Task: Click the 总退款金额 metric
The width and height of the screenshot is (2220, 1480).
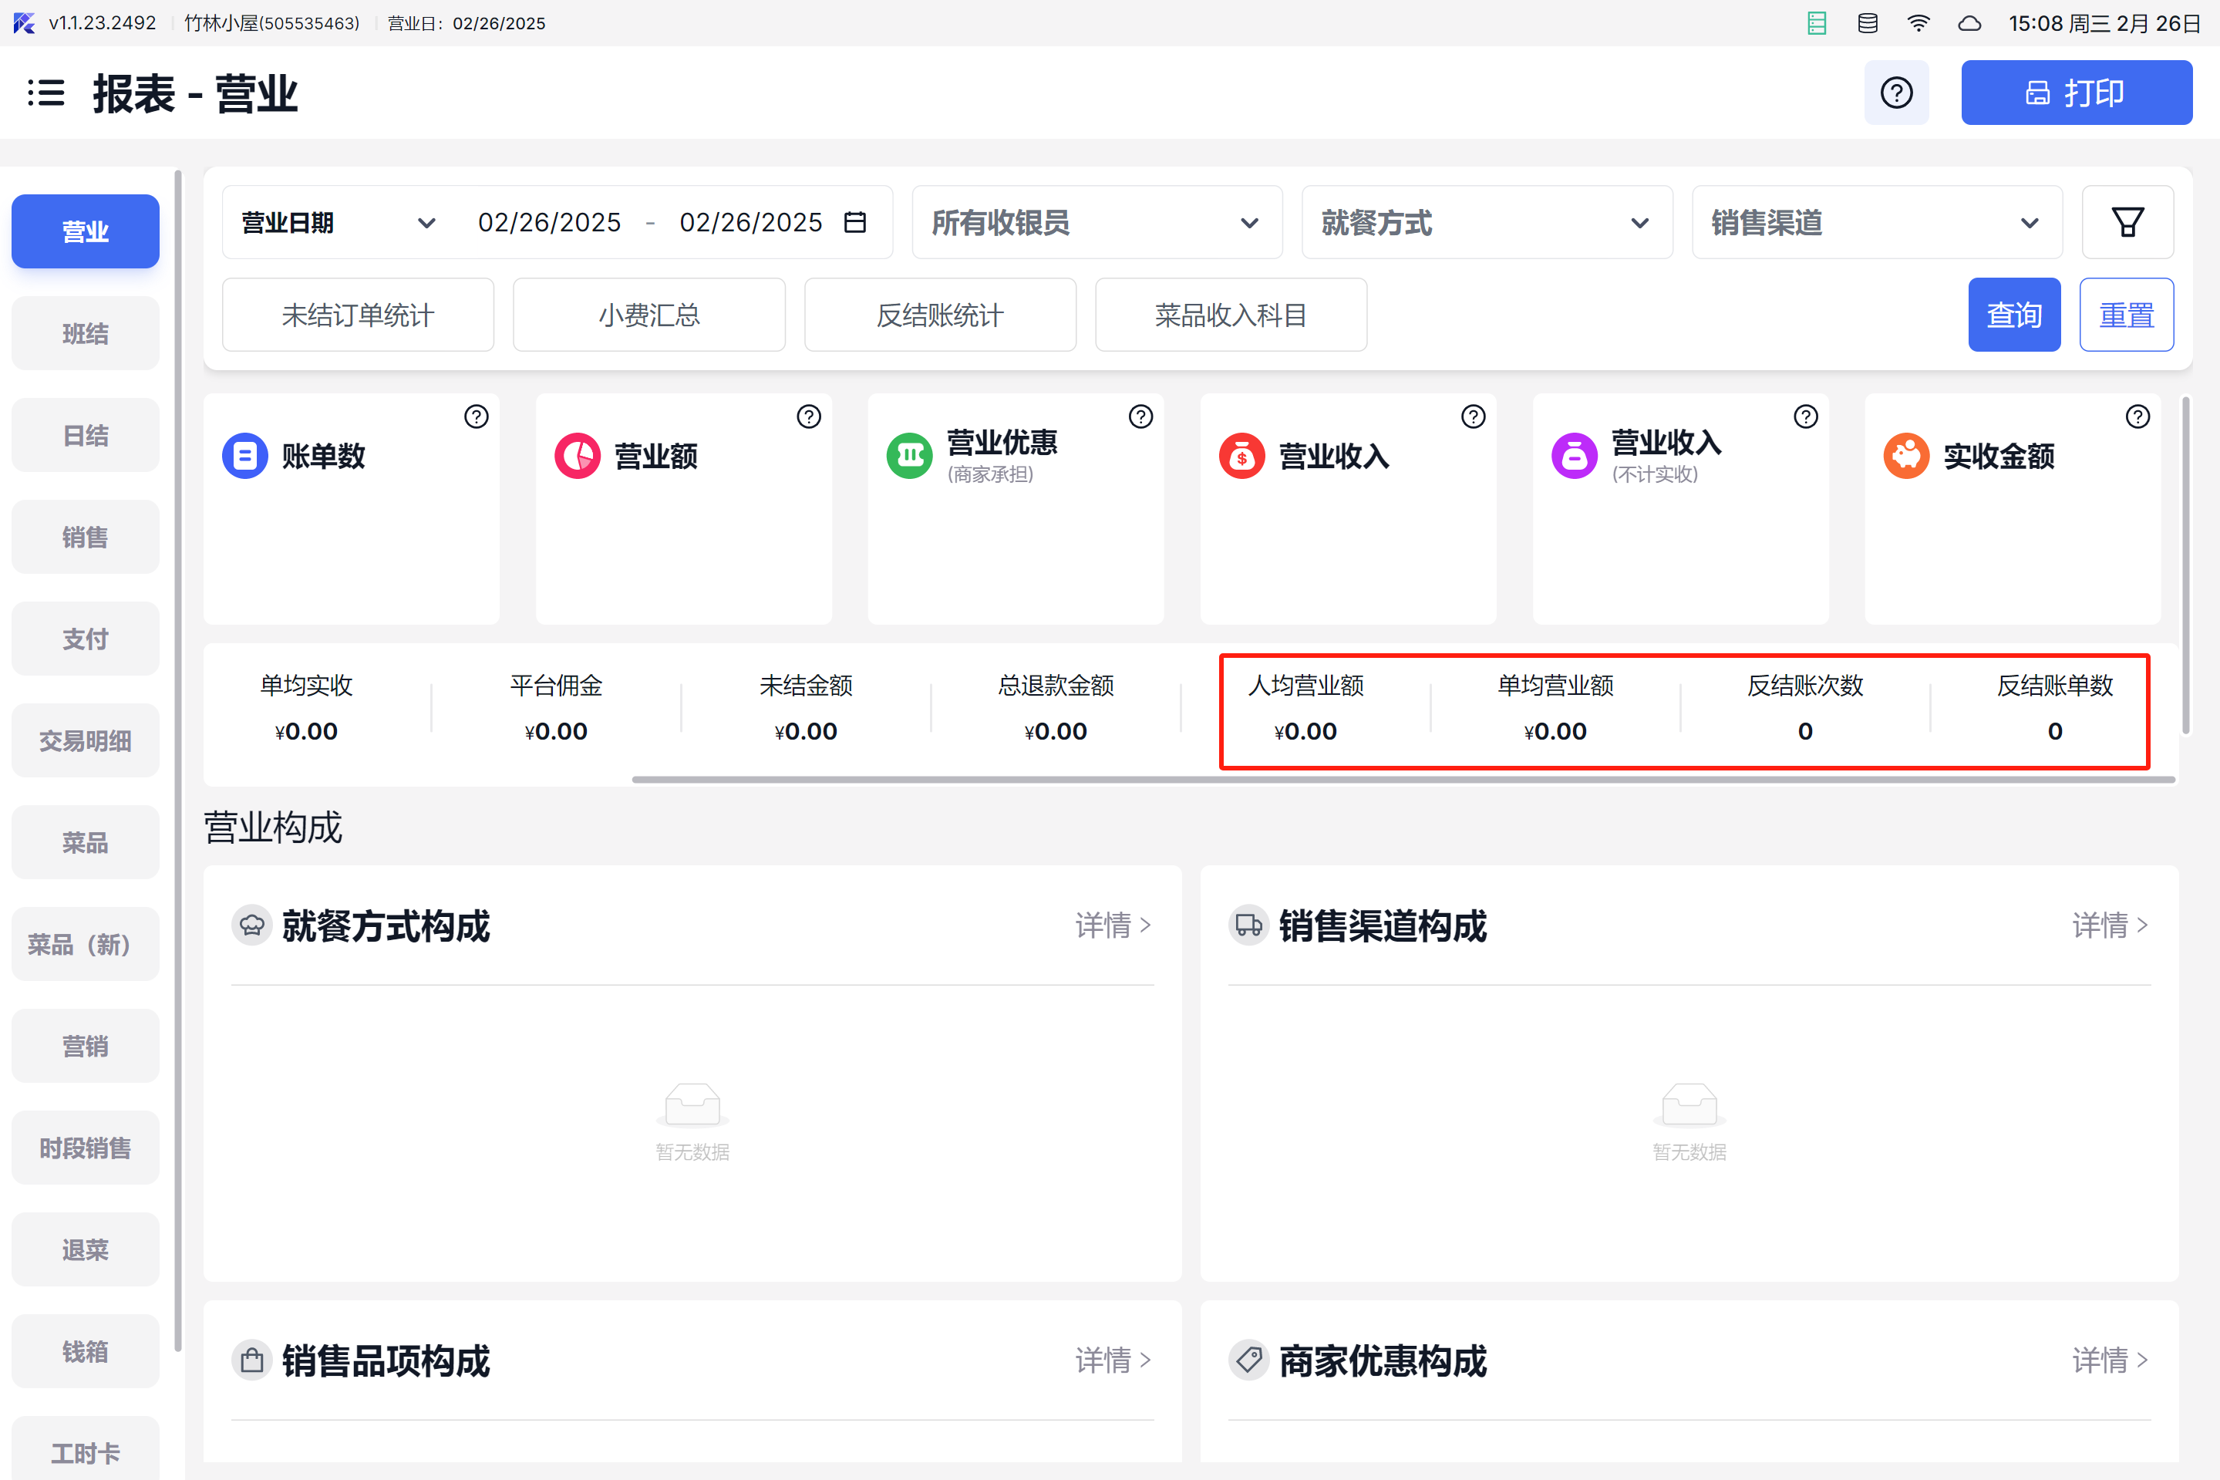Action: 1055,708
